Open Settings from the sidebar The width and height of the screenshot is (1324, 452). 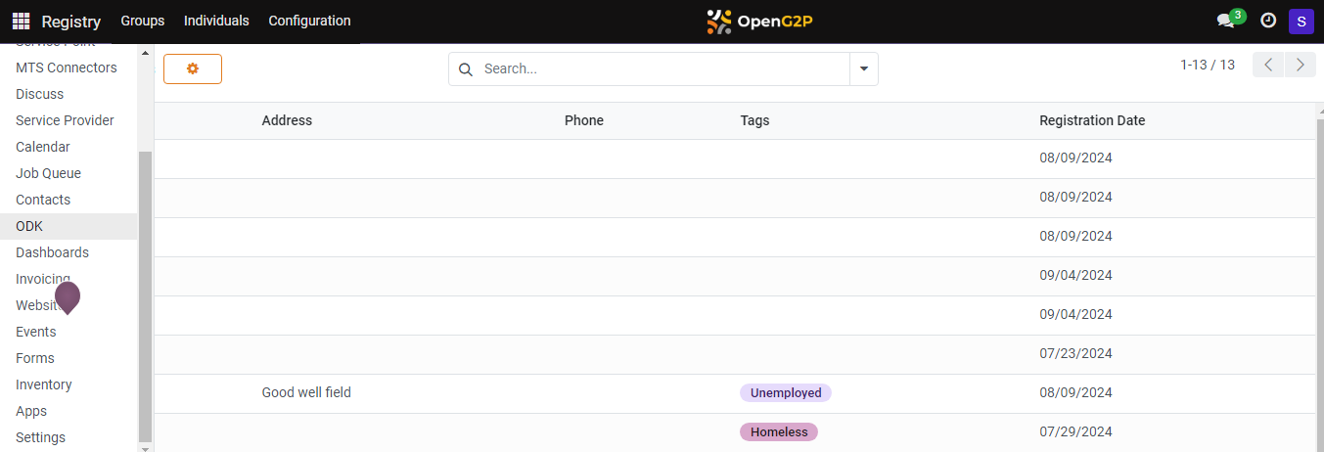tap(41, 437)
